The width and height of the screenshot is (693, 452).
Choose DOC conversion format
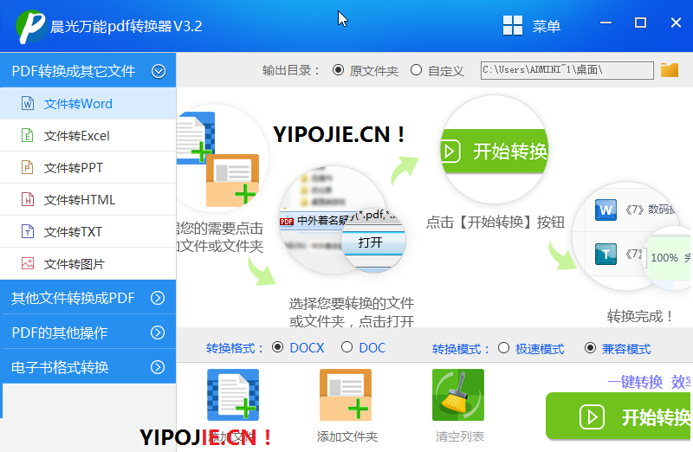coord(347,347)
